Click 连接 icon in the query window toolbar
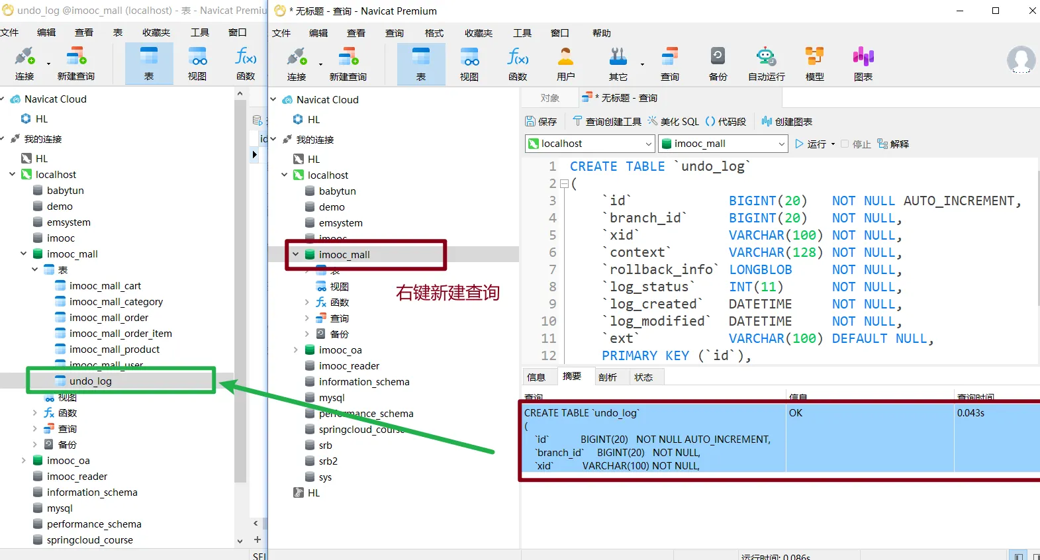 click(297, 57)
